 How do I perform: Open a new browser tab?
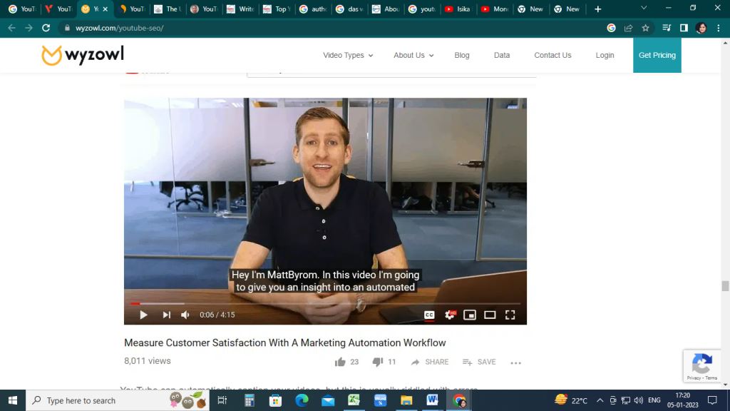pyautogui.click(x=598, y=9)
